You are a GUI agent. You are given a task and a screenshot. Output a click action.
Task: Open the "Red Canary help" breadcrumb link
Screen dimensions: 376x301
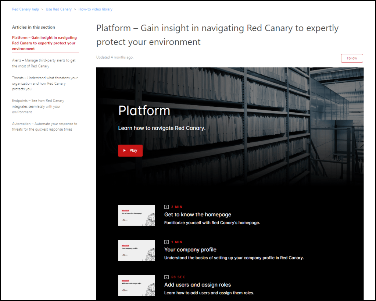click(x=25, y=9)
